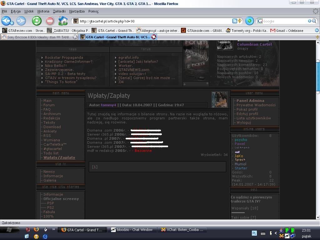The width and height of the screenshot is (320, 240).
Task: Open the _ZAIBATSU bookmark
Action: click(68, 31)
